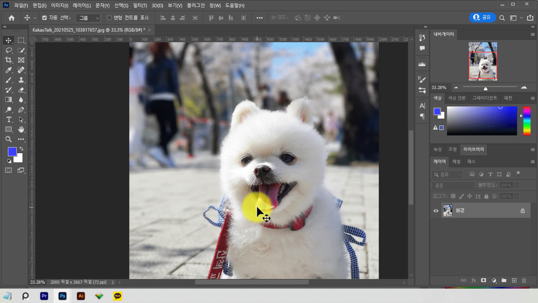Open the 칠 fill dropdown arrow
Viewport: 538px width, 303px height.
point(517,196)
